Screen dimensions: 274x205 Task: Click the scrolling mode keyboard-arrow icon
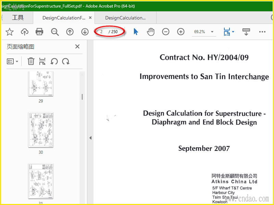tap(246, 32)
